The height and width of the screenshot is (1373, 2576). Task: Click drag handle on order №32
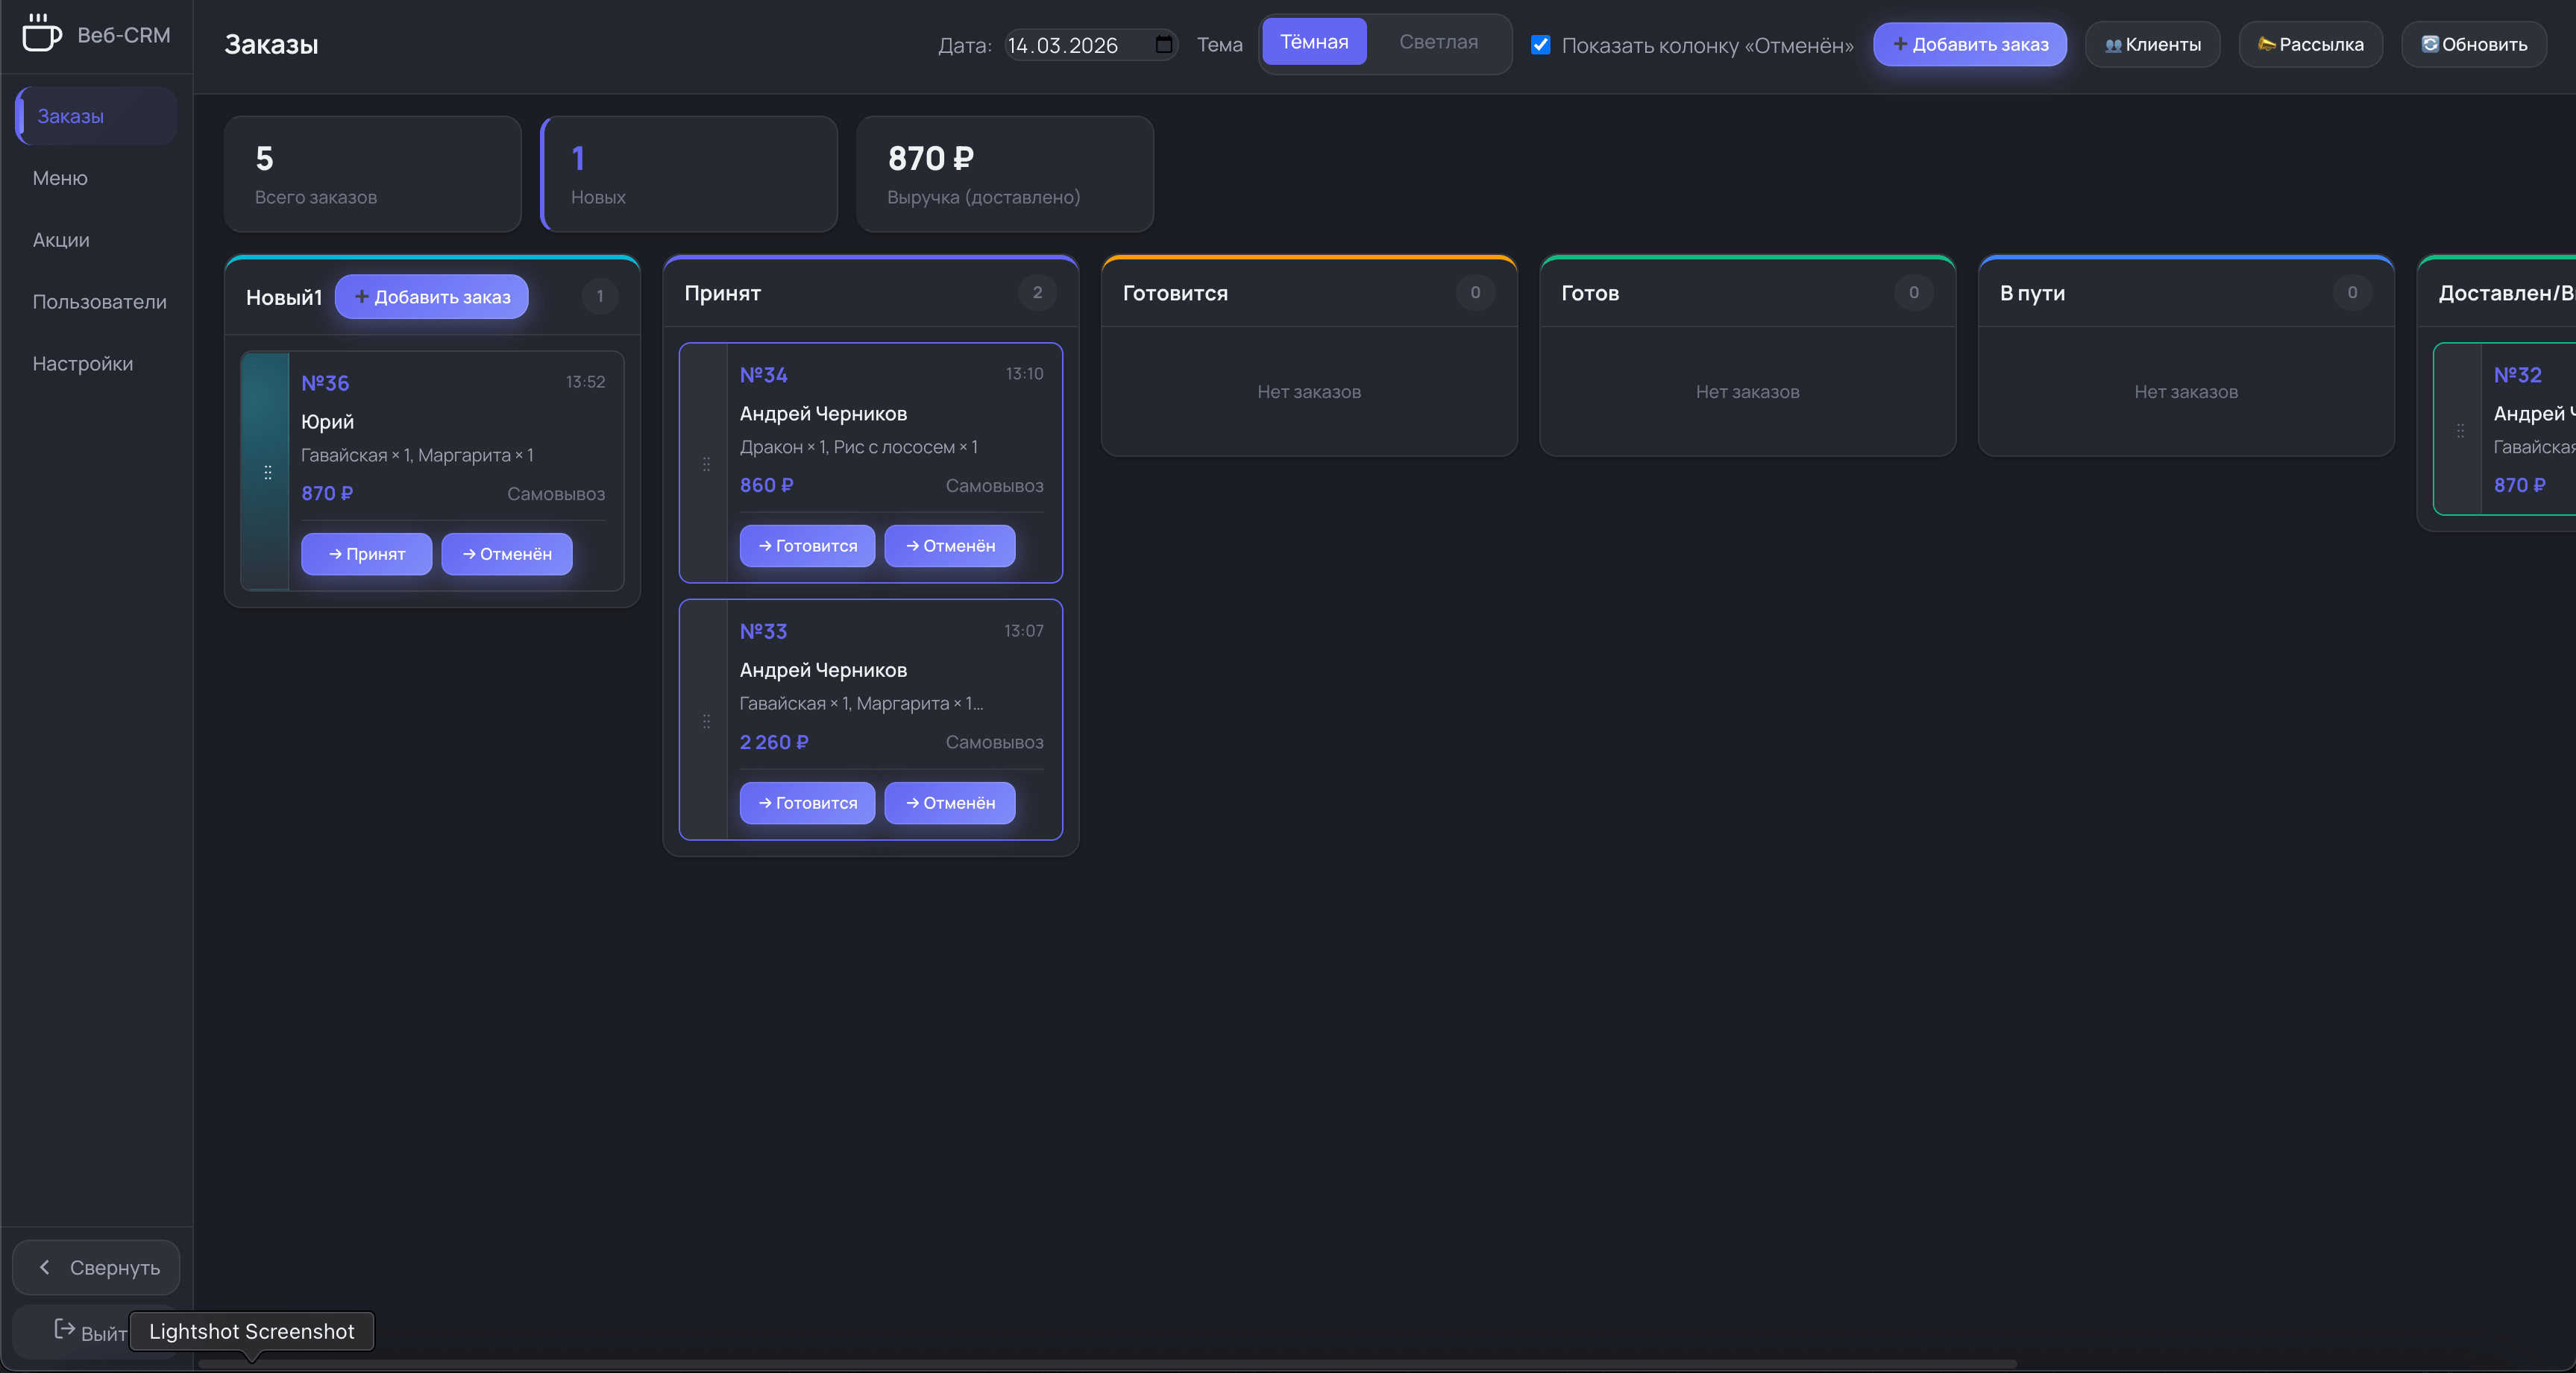pos(2460,431)
